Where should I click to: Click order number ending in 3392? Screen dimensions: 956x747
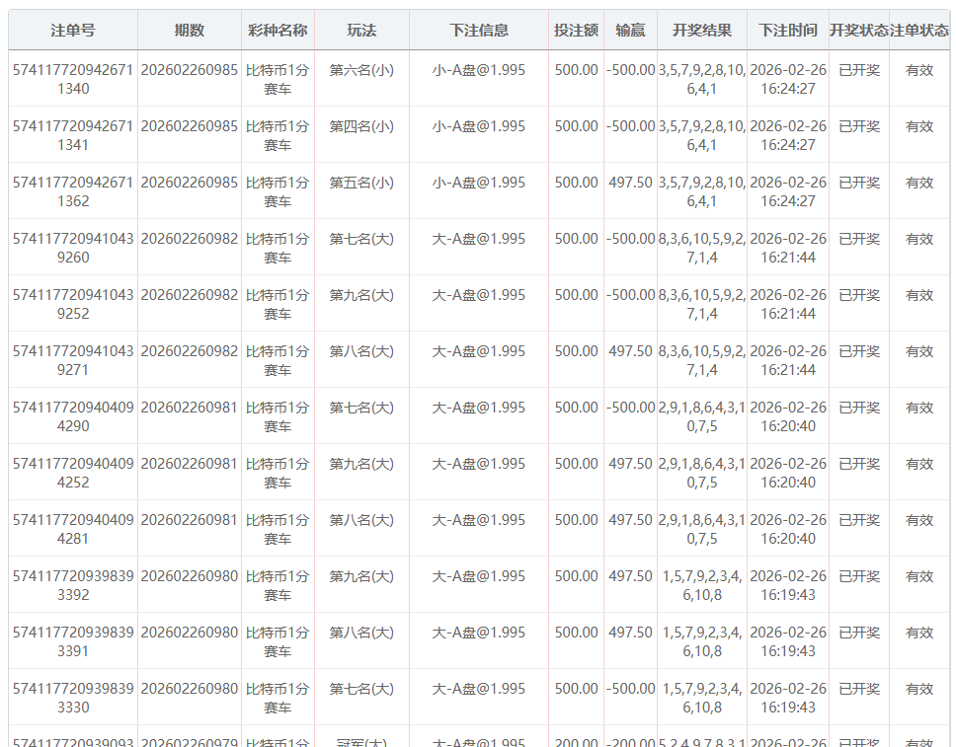pos(73,585)
